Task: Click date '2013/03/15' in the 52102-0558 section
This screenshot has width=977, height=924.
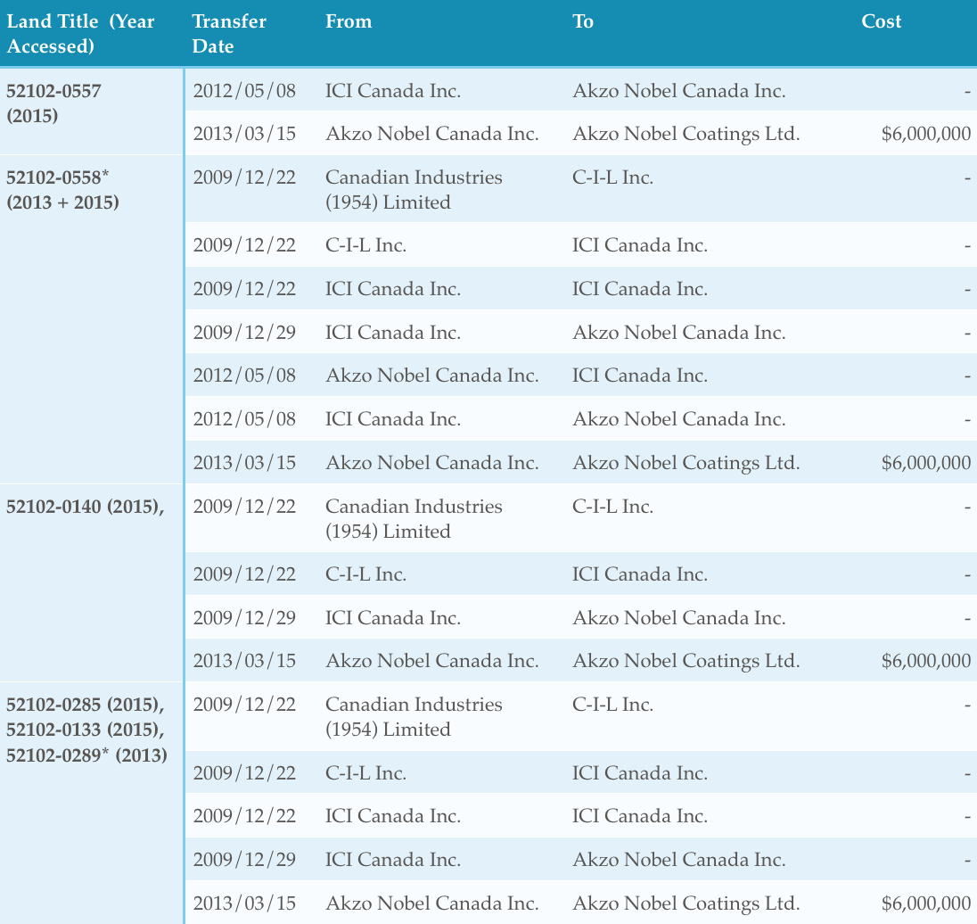Action: (244, 463)
